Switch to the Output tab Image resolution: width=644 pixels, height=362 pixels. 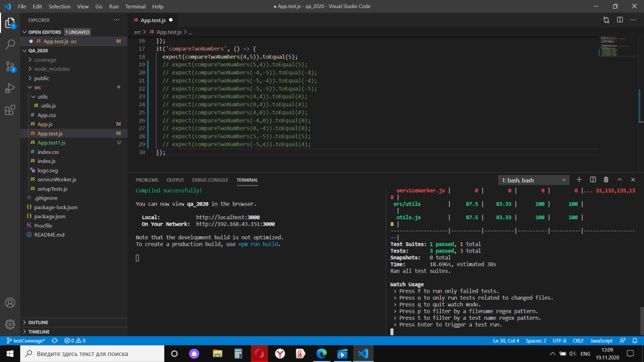[x=175, y=180]
